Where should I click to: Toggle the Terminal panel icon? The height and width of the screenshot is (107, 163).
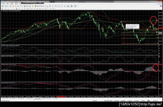coord(18,6)
